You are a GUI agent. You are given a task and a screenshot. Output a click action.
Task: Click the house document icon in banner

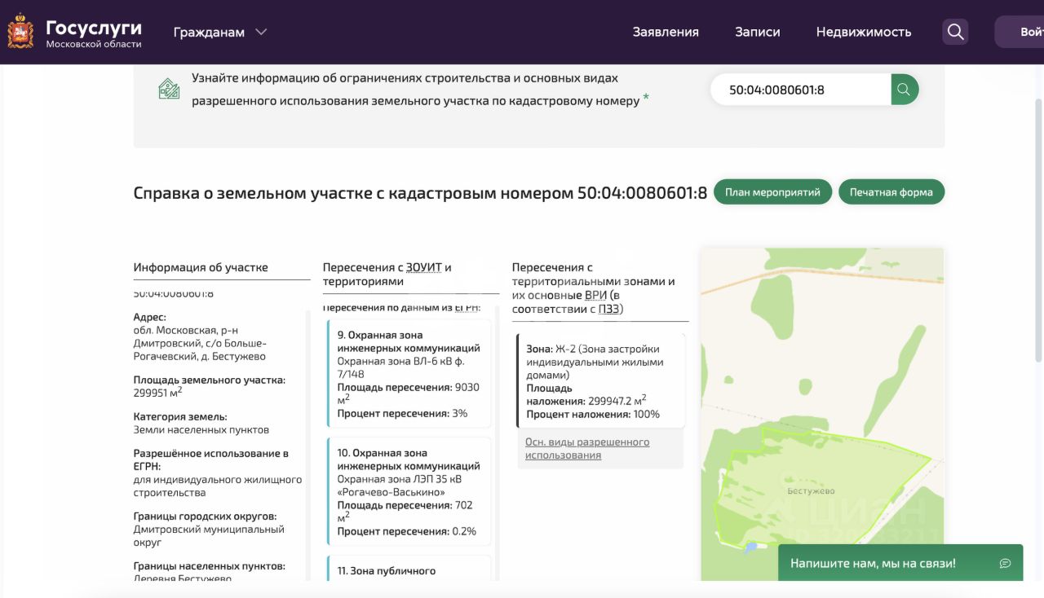[x=169, y=89]
